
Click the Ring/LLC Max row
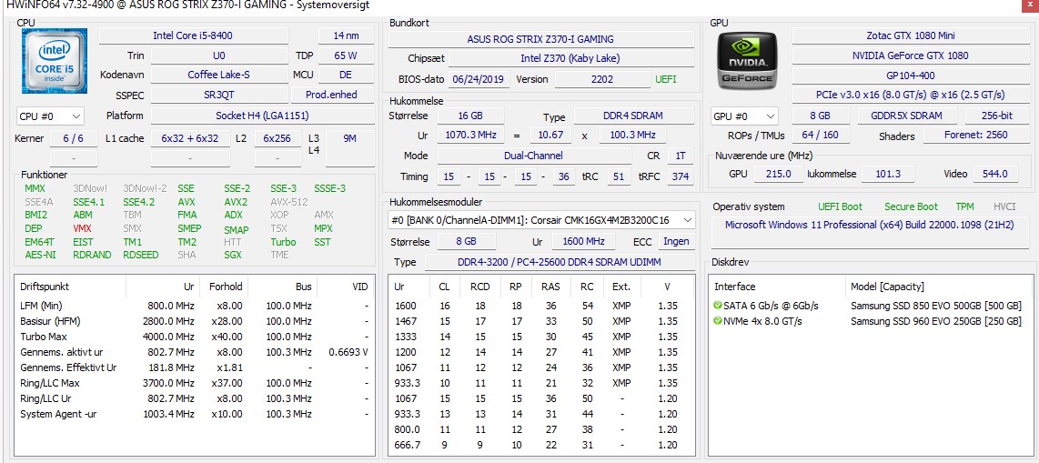pos(194,383)
